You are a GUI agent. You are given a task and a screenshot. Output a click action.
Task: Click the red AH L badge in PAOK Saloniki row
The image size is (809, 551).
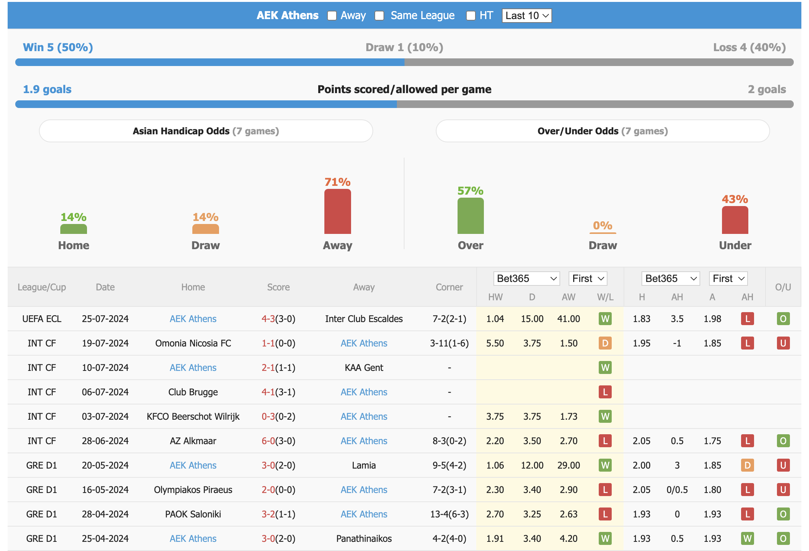pos(748,514)
